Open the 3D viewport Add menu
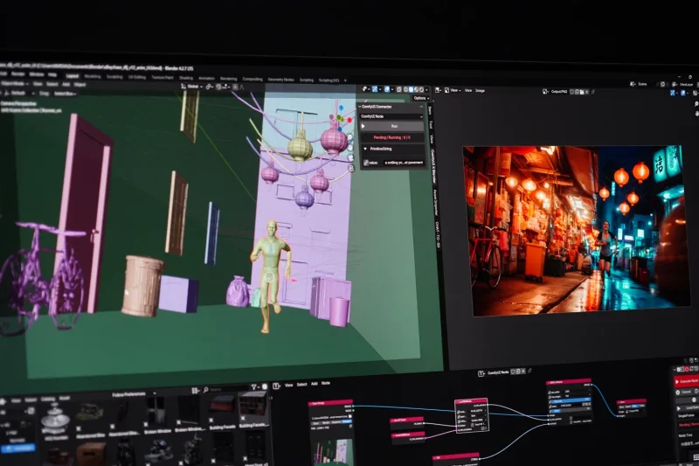 [66, 84]
